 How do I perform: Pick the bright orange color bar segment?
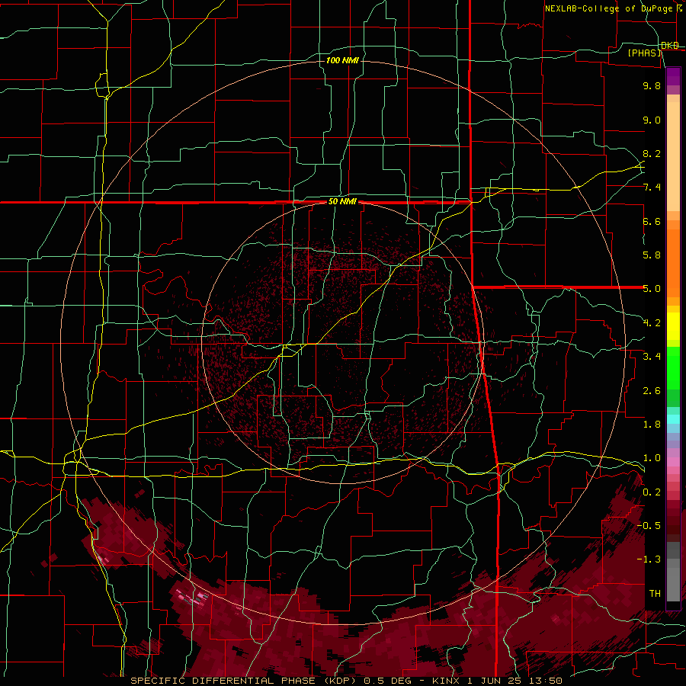click(x=673, y=263)
